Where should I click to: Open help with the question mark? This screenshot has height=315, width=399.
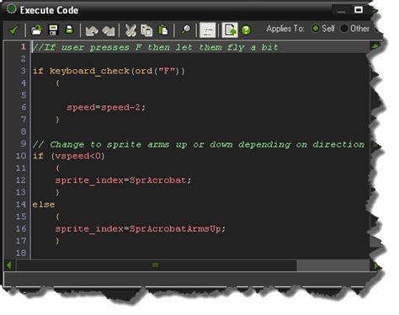pos(246,30)
